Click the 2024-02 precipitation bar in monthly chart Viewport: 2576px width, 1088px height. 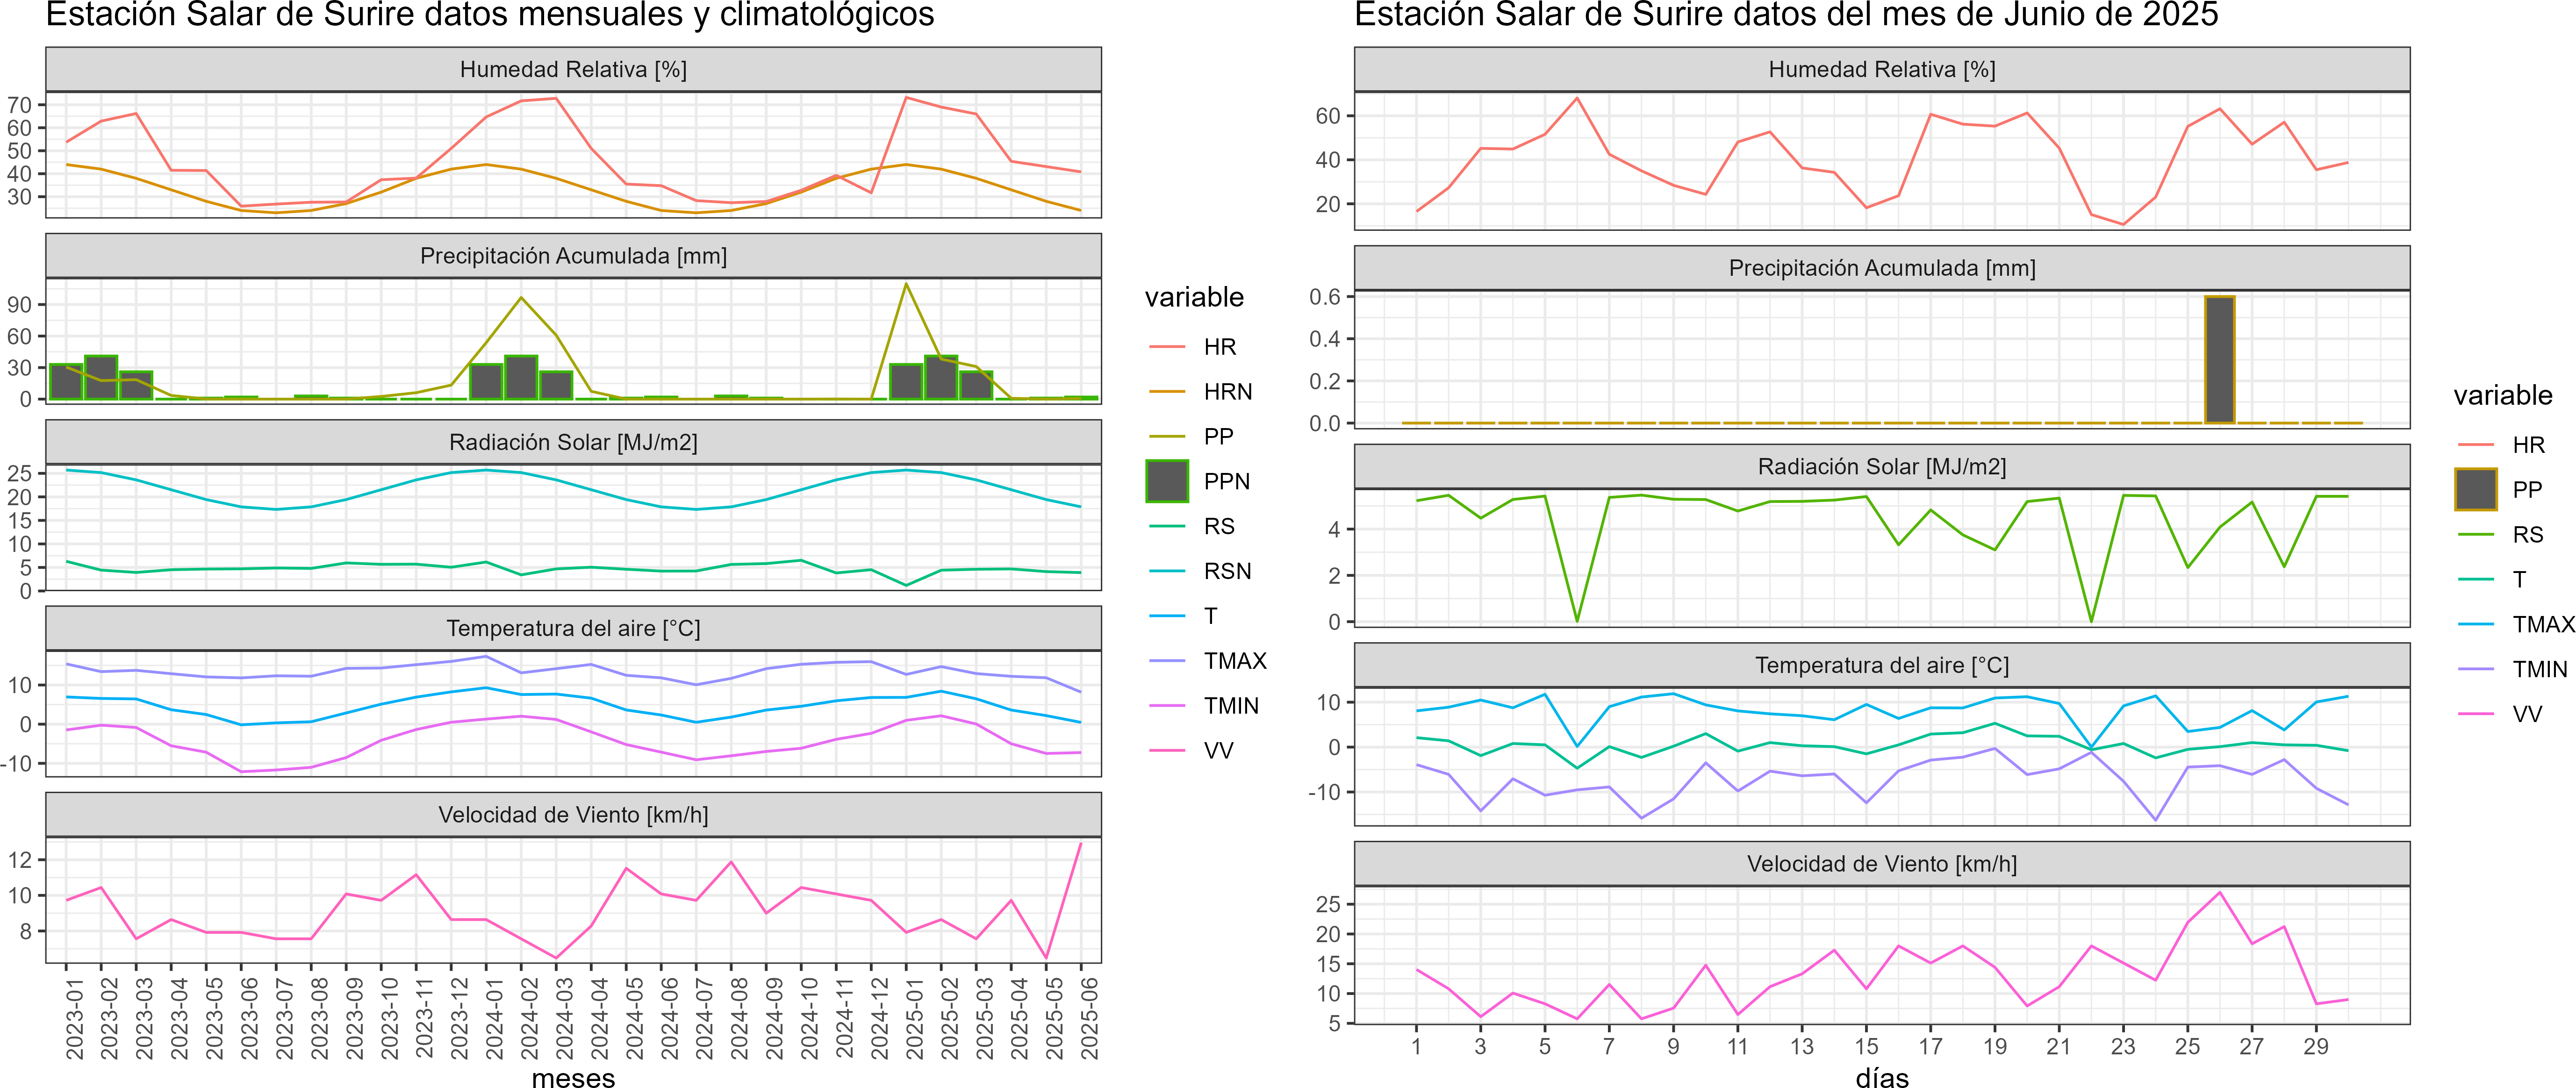coord(521,377)
